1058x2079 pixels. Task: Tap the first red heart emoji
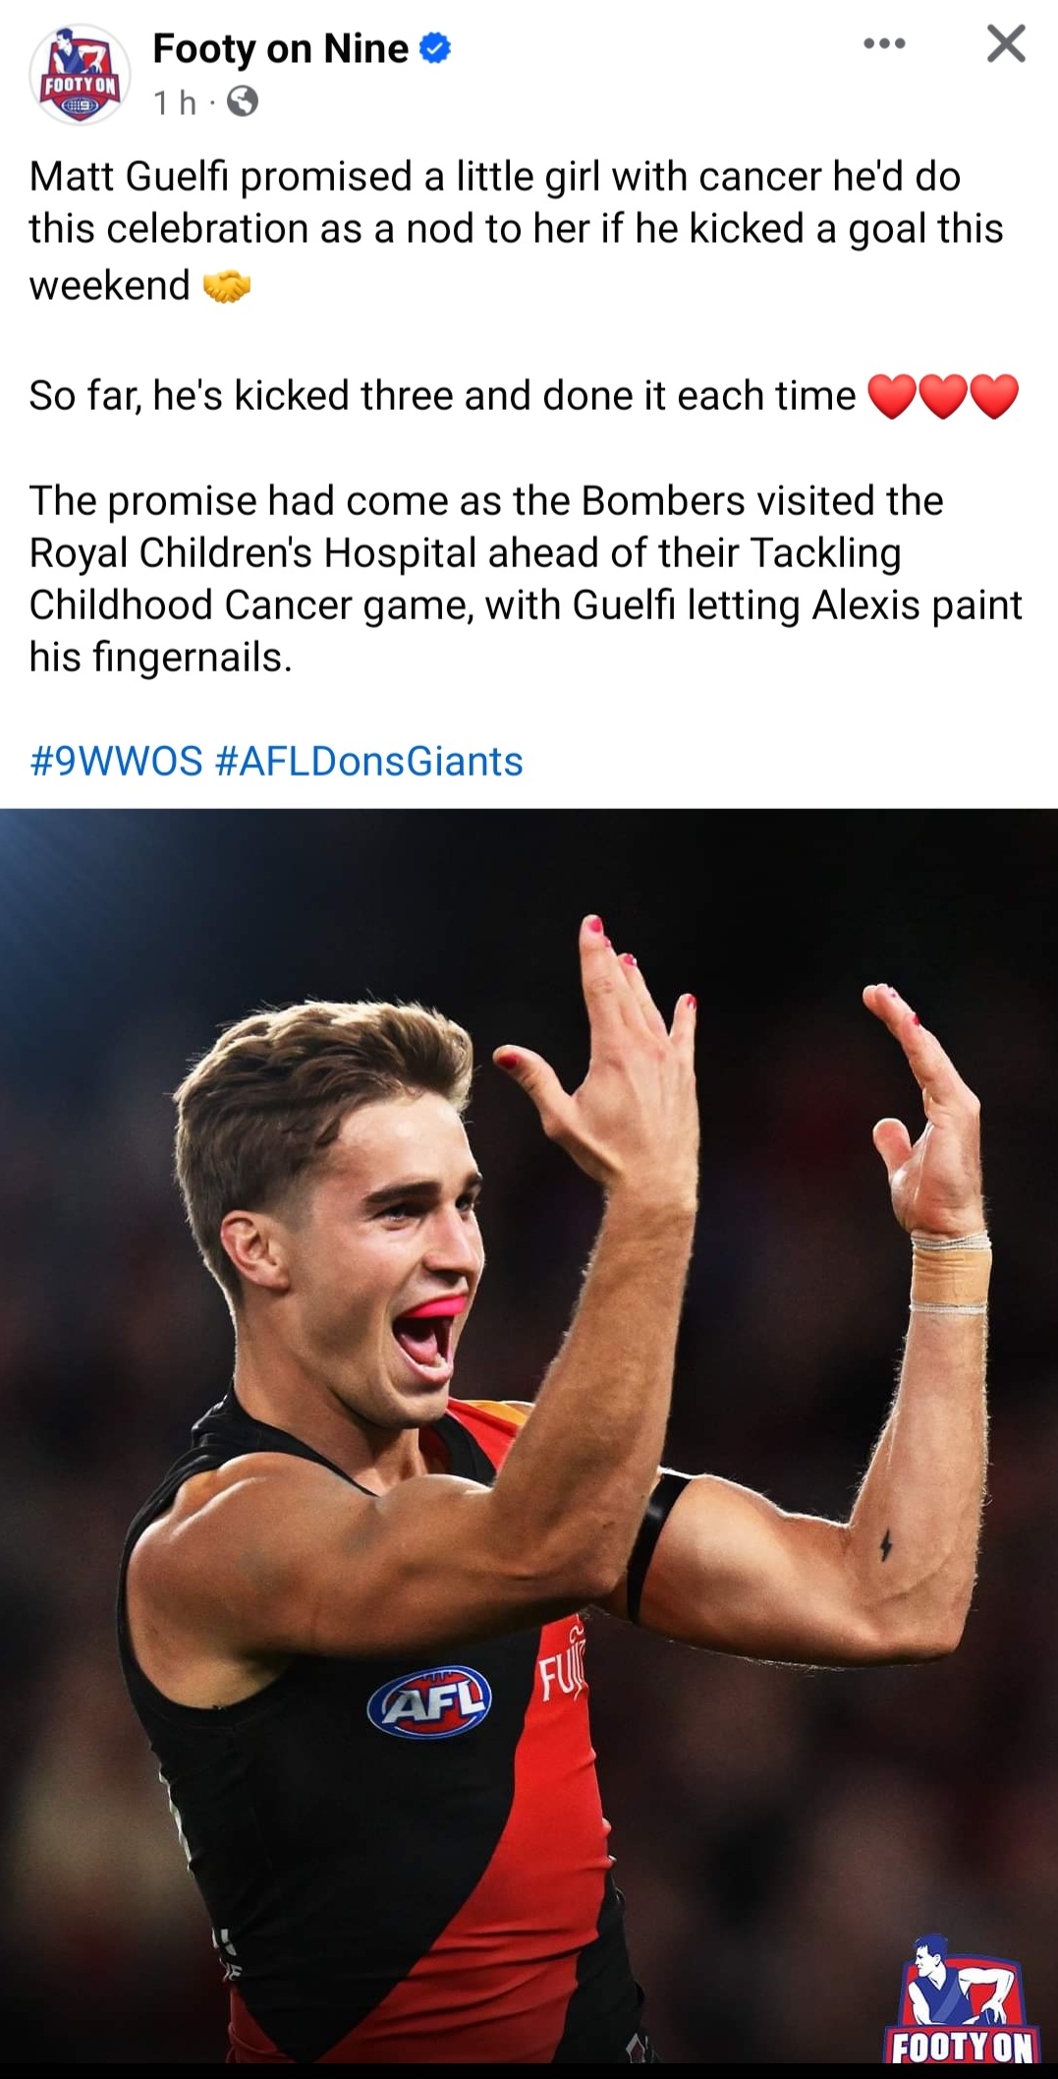coord(893,397)
